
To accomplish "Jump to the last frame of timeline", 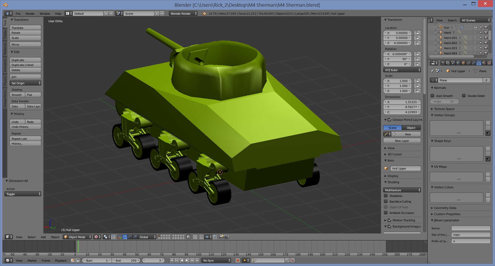I will click(x=197, y=260).
